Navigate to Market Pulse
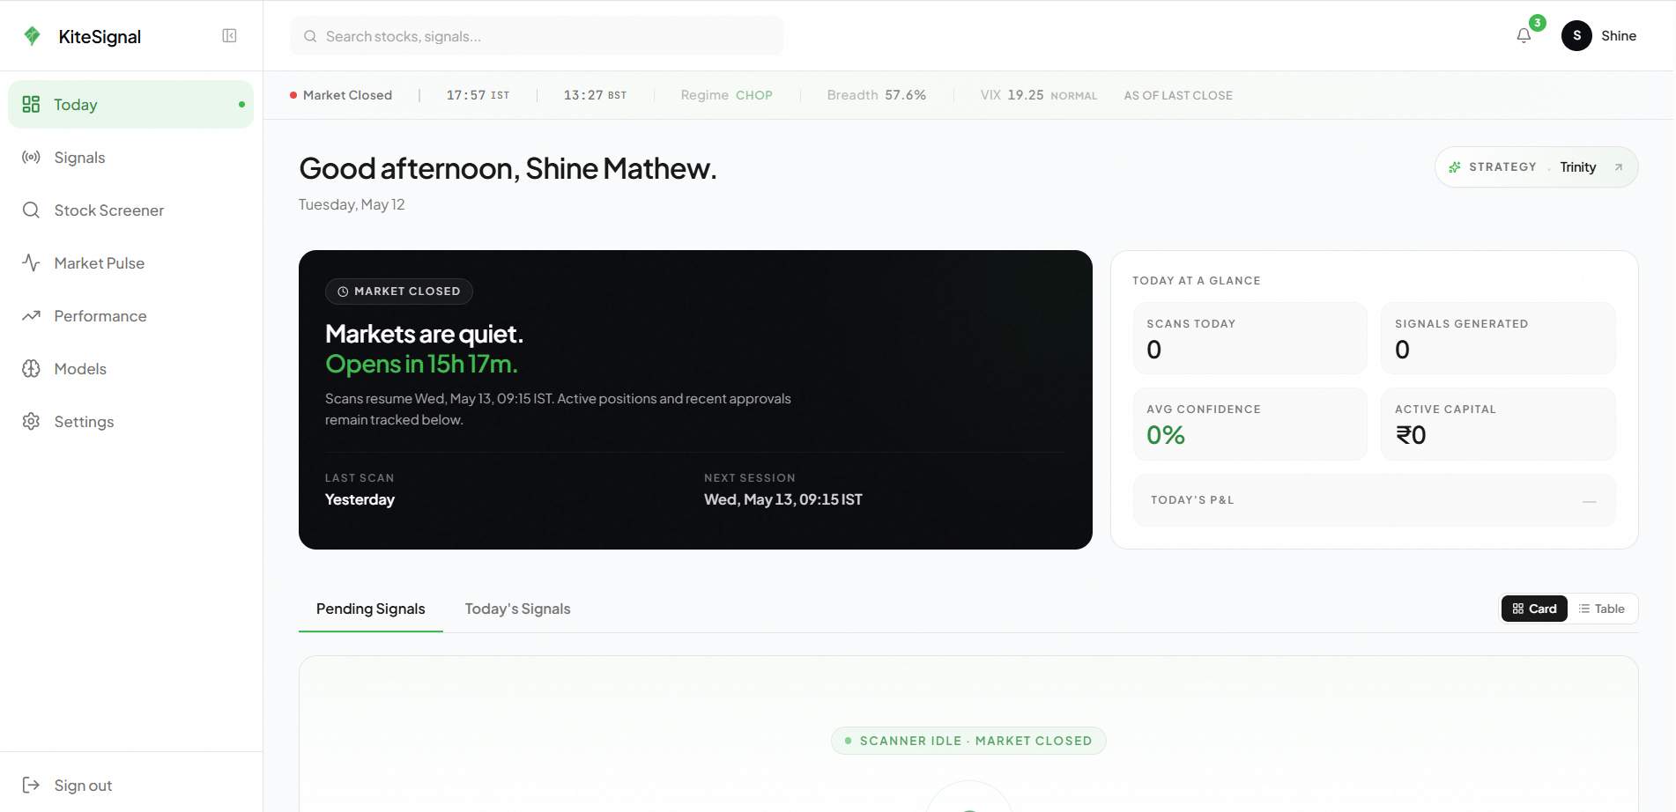The width and height of the screenshot is (1676, 812). 130,263
